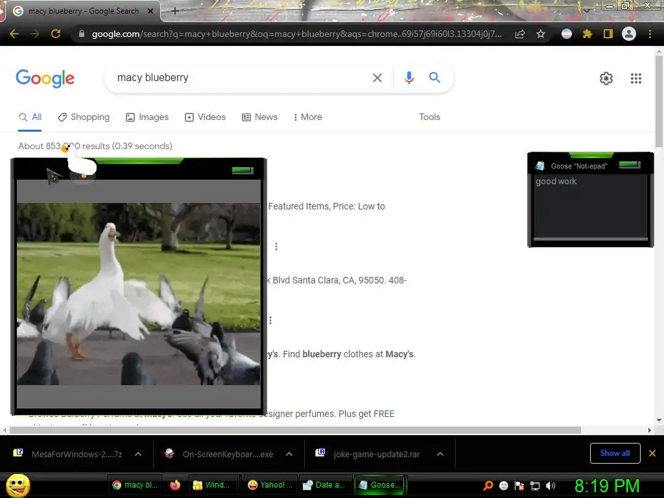The height and width of the screenshot is (498, 664).
Task: Open the search Tools options
Action: pos(429,117)
